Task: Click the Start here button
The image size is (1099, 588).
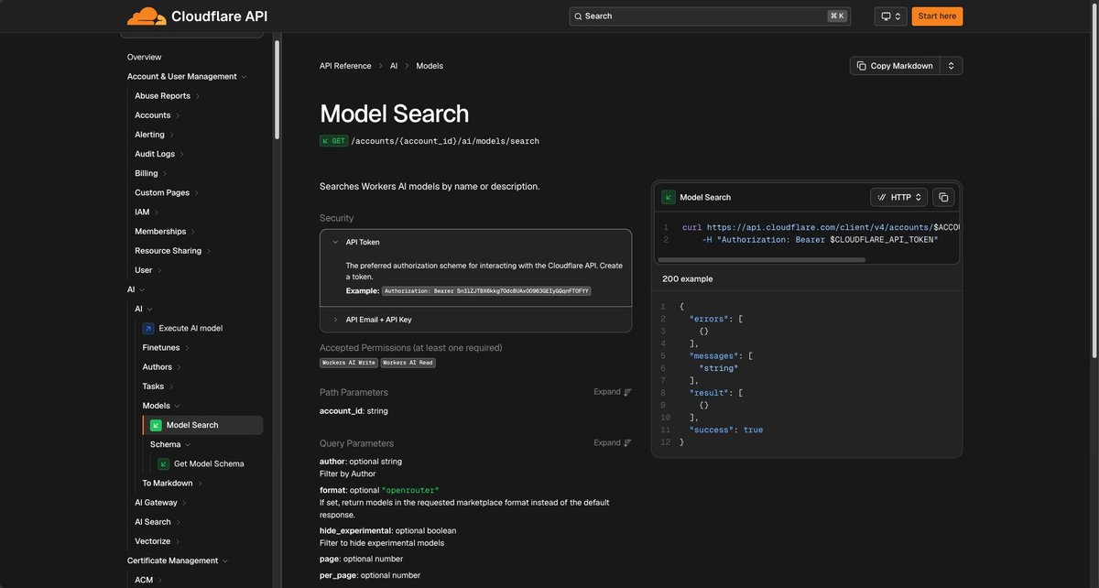Action: 937,16
